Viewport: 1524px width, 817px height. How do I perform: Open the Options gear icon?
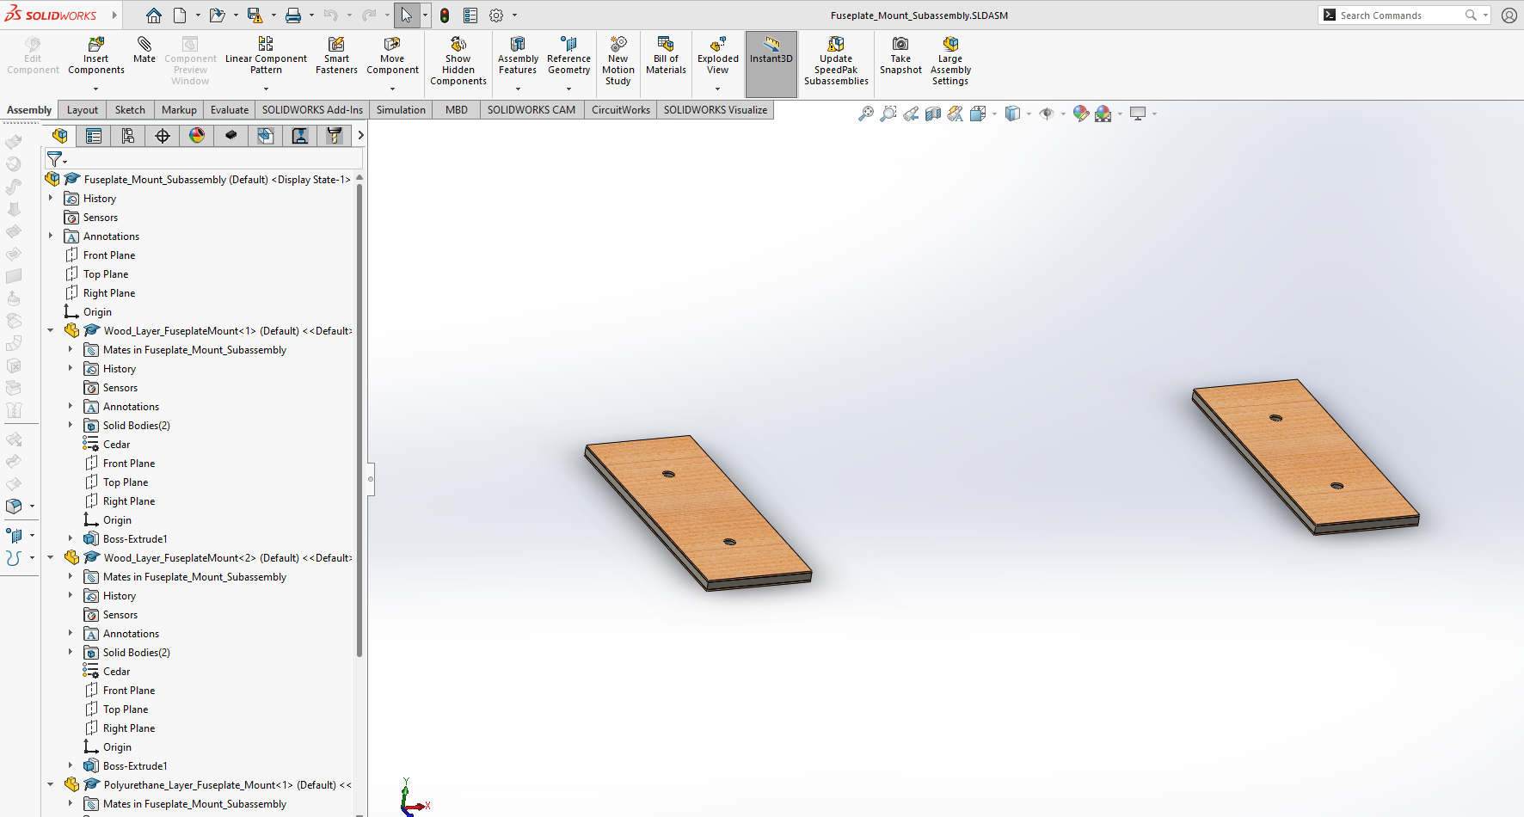pos(496,15)
